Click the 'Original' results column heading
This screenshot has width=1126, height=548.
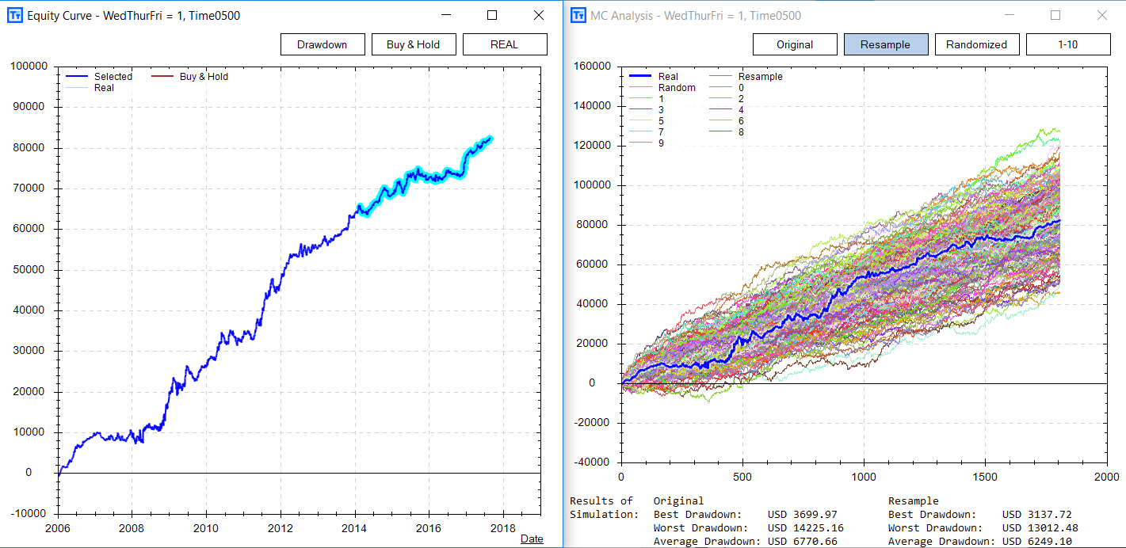point(678,501)
